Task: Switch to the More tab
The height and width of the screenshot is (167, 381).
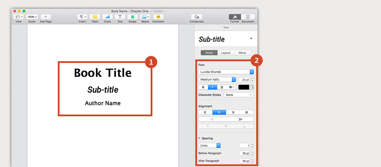Action: coord(242,52)
